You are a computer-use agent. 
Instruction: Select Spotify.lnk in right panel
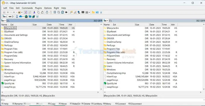pyautogui.click(x=112, y=83)
